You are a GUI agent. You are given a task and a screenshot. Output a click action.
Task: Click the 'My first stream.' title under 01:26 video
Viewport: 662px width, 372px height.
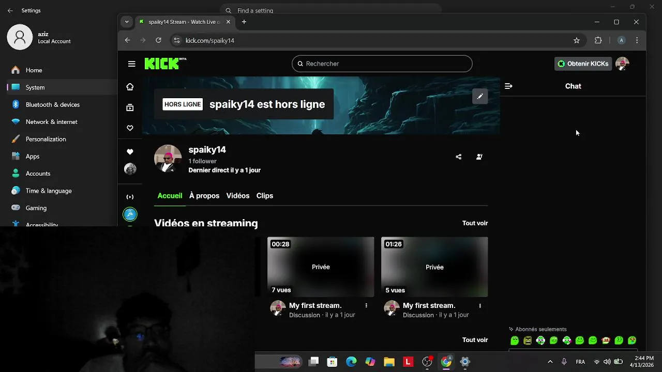point(429,305)
